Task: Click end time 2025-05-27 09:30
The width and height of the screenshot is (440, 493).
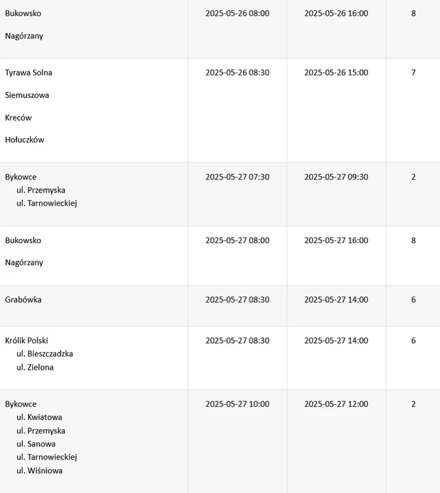Action: point(336,177)
